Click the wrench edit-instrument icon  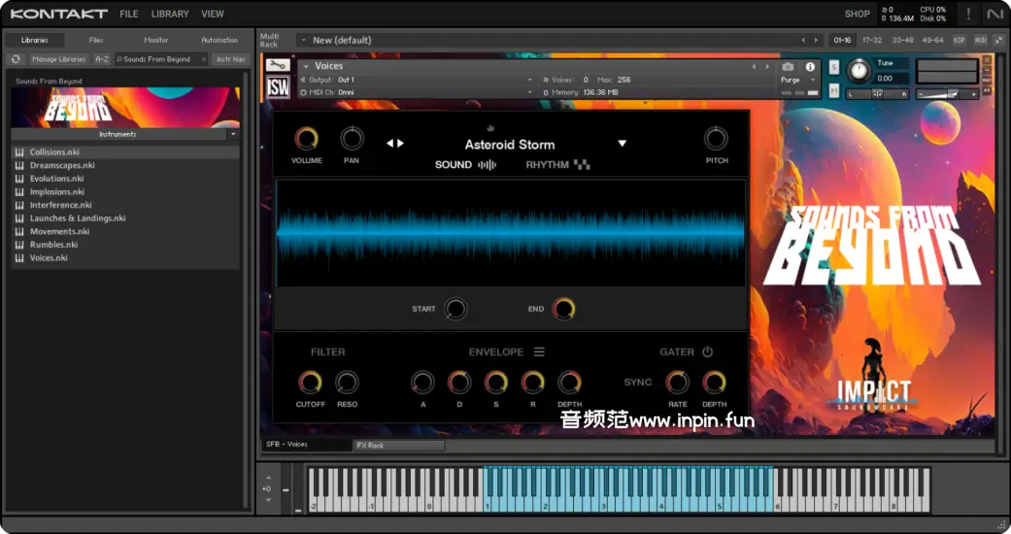277,66
